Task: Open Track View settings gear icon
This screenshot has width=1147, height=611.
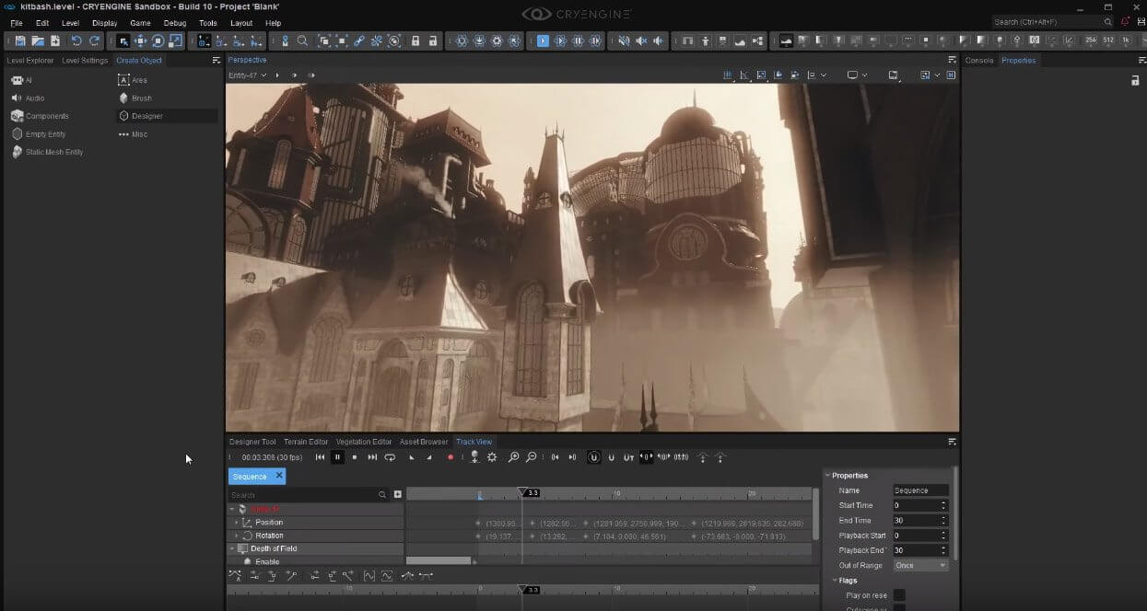Action: click(x=491, y=457)
